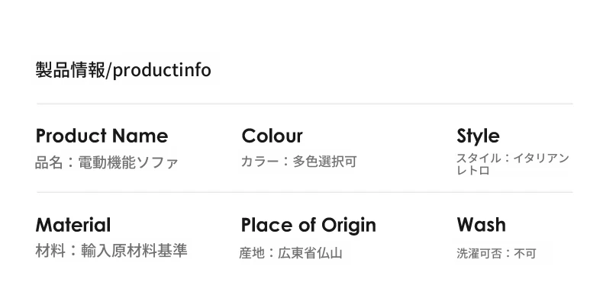Click the Wash heading
Screen dimensions: 603x282
[481, 225]
